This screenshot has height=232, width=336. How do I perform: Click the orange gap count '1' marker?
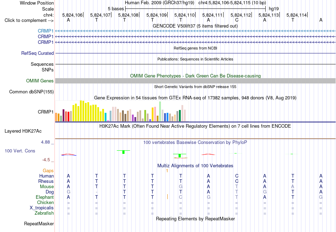point(167,171)
